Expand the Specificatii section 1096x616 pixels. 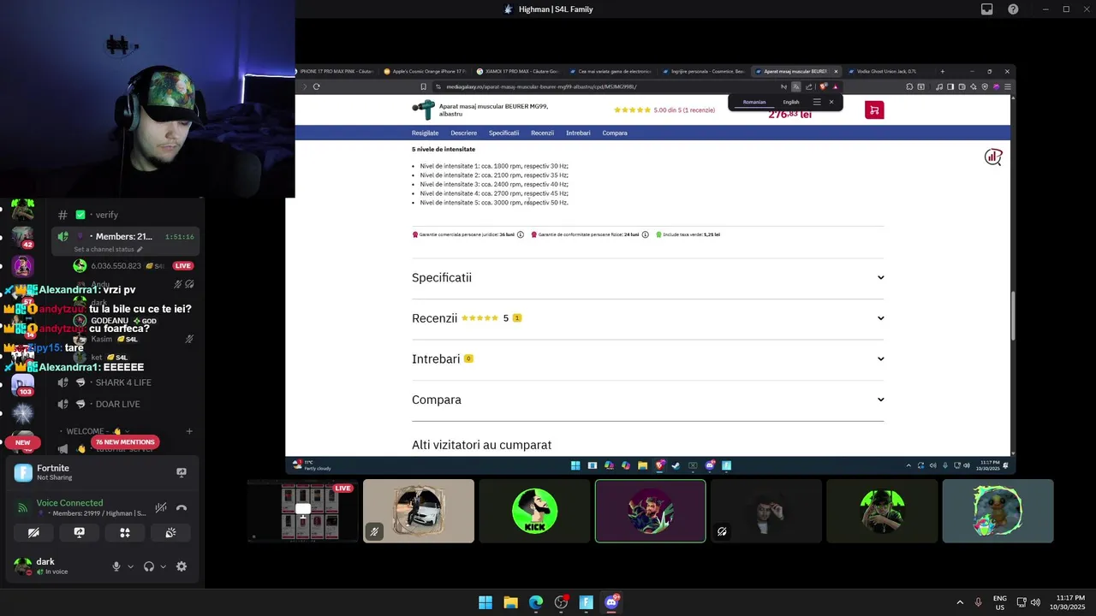click(647, 277)
